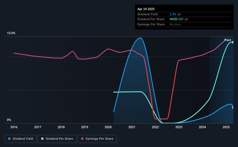The height and width of the screenshot is (147, 238).
Task: Select the 2016 x-axis label
Action: click(x=14, y=127)
